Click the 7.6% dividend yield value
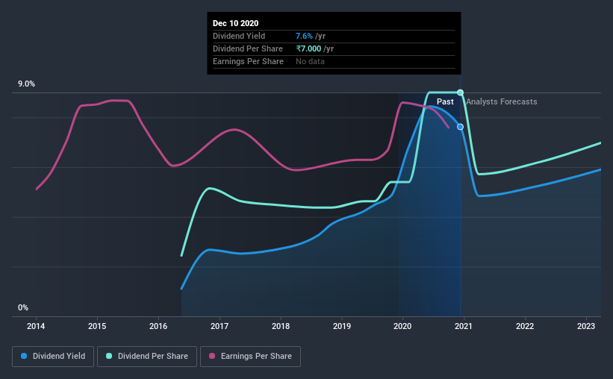This screenshot has width=613, height=379. (x=304, y=36)
